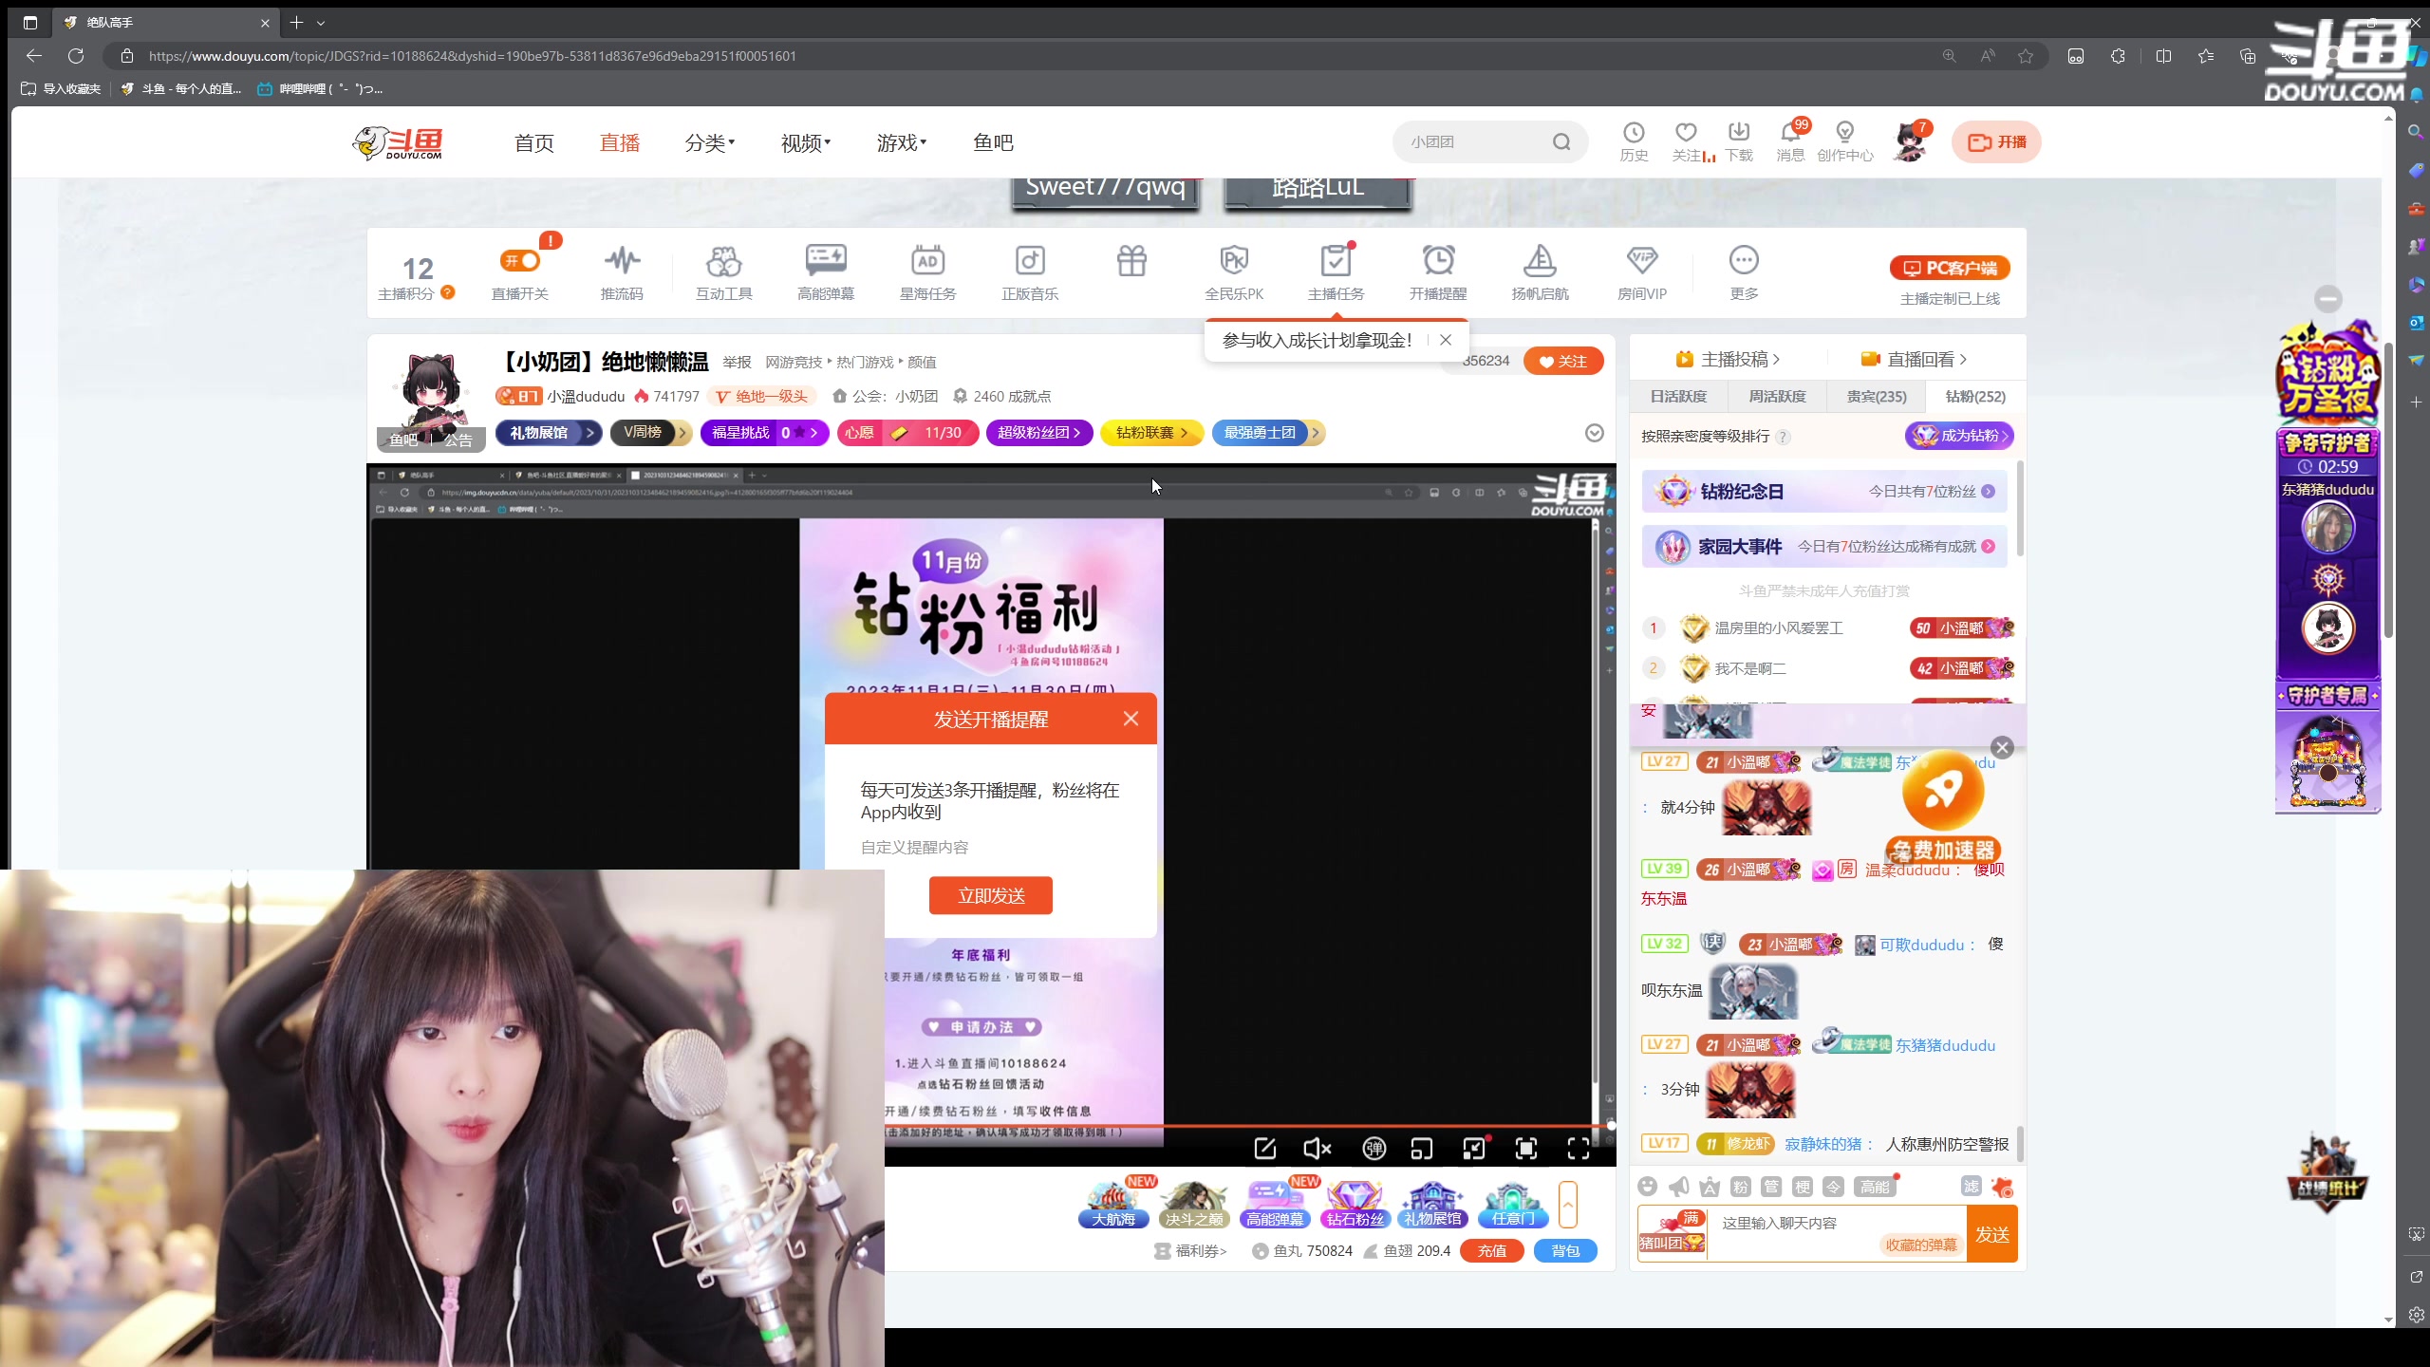Open 主播任务 streamer tasks
Screen dimensions: 2430x1367
click(x=1336, y=273)
